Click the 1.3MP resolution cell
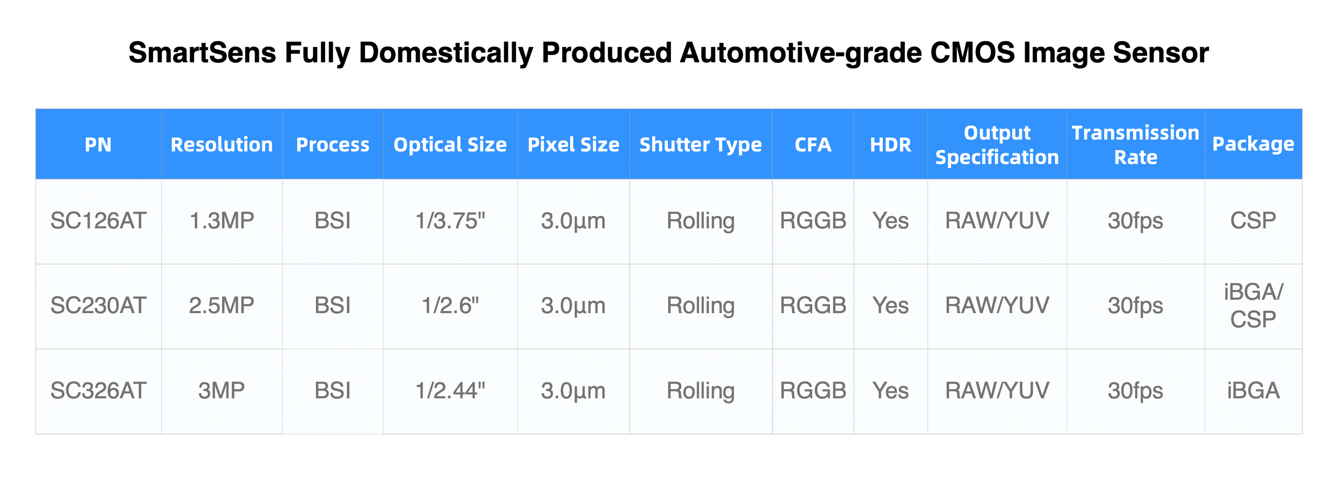Screen dimensions: 1338x478 point(222,221)
